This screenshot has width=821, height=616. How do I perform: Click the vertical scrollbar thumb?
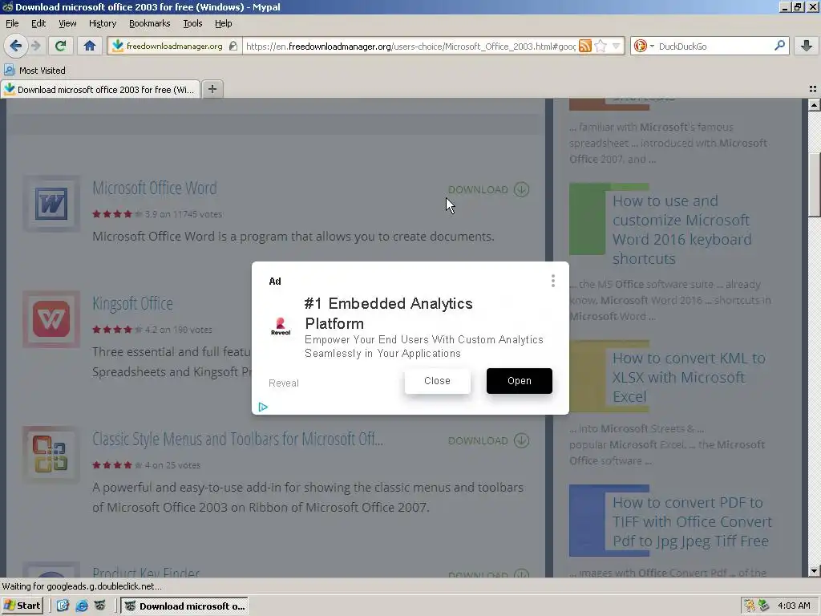tap(814, 184)
